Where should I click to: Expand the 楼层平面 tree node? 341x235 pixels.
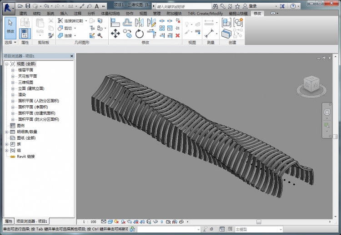click(13, 70)
